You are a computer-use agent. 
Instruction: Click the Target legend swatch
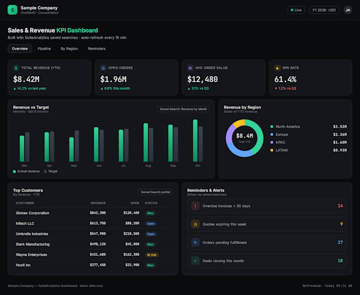(x=45, y=172)
